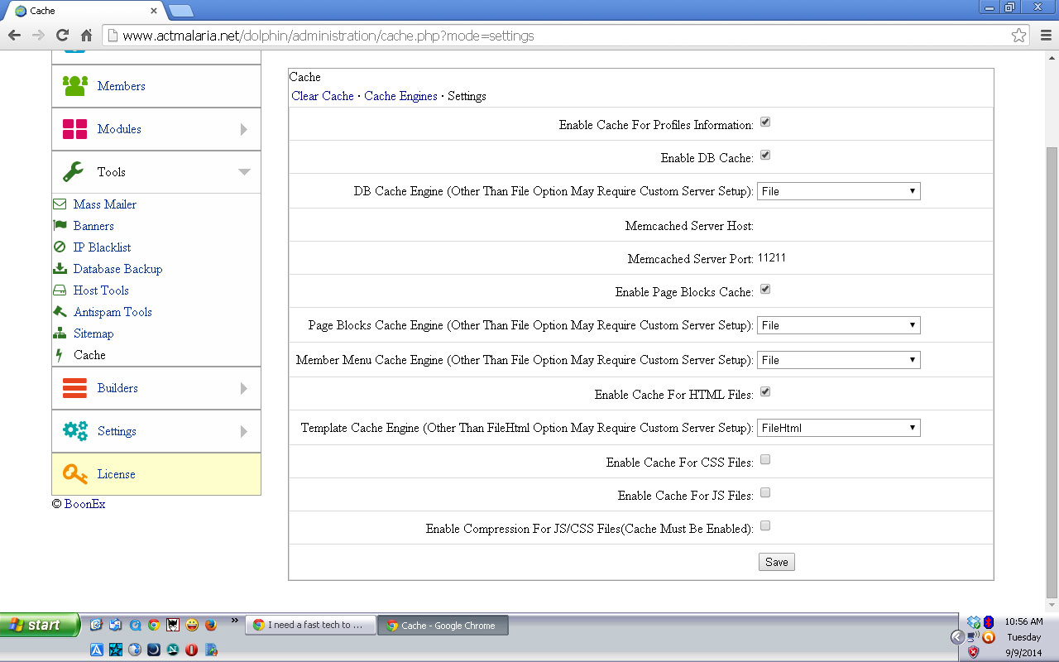Image resolution: width=1059 pixels, height=662 pixels.
Task: Click the License key icon
Action: pyautogui.click(x=75, y=474)
